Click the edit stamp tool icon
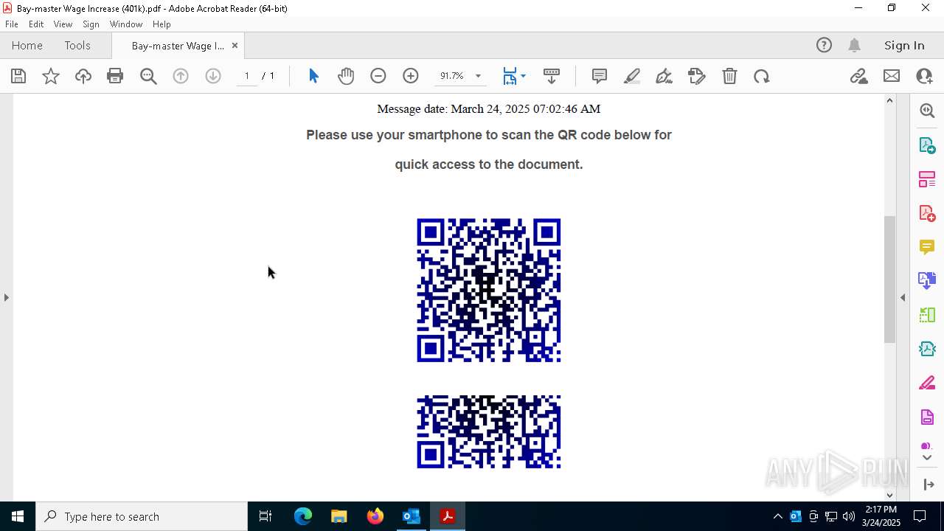The image size is (944, 531). click(x=697, y=76)
